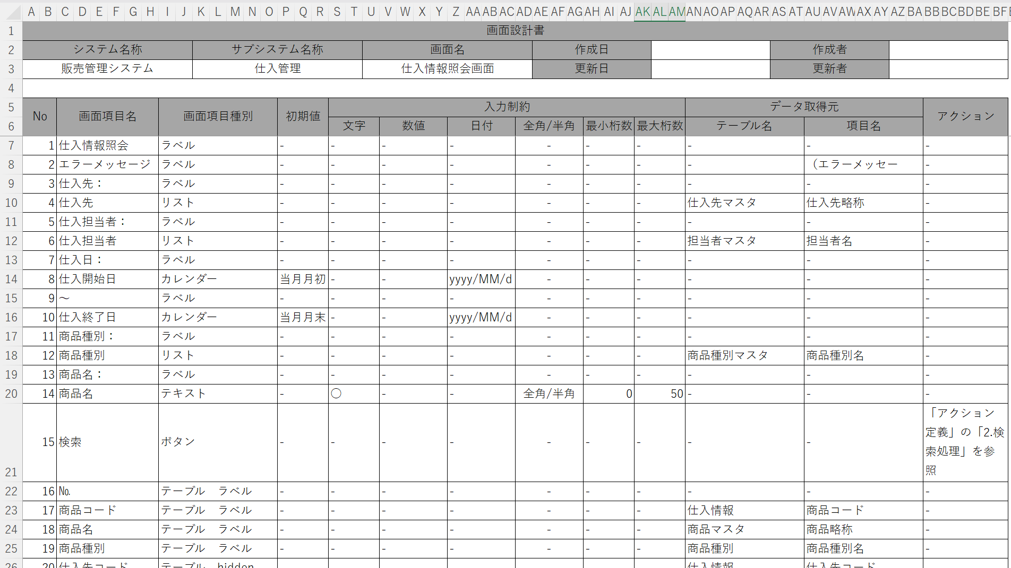
Task: Click the max digits value 50
Action: 659,394
